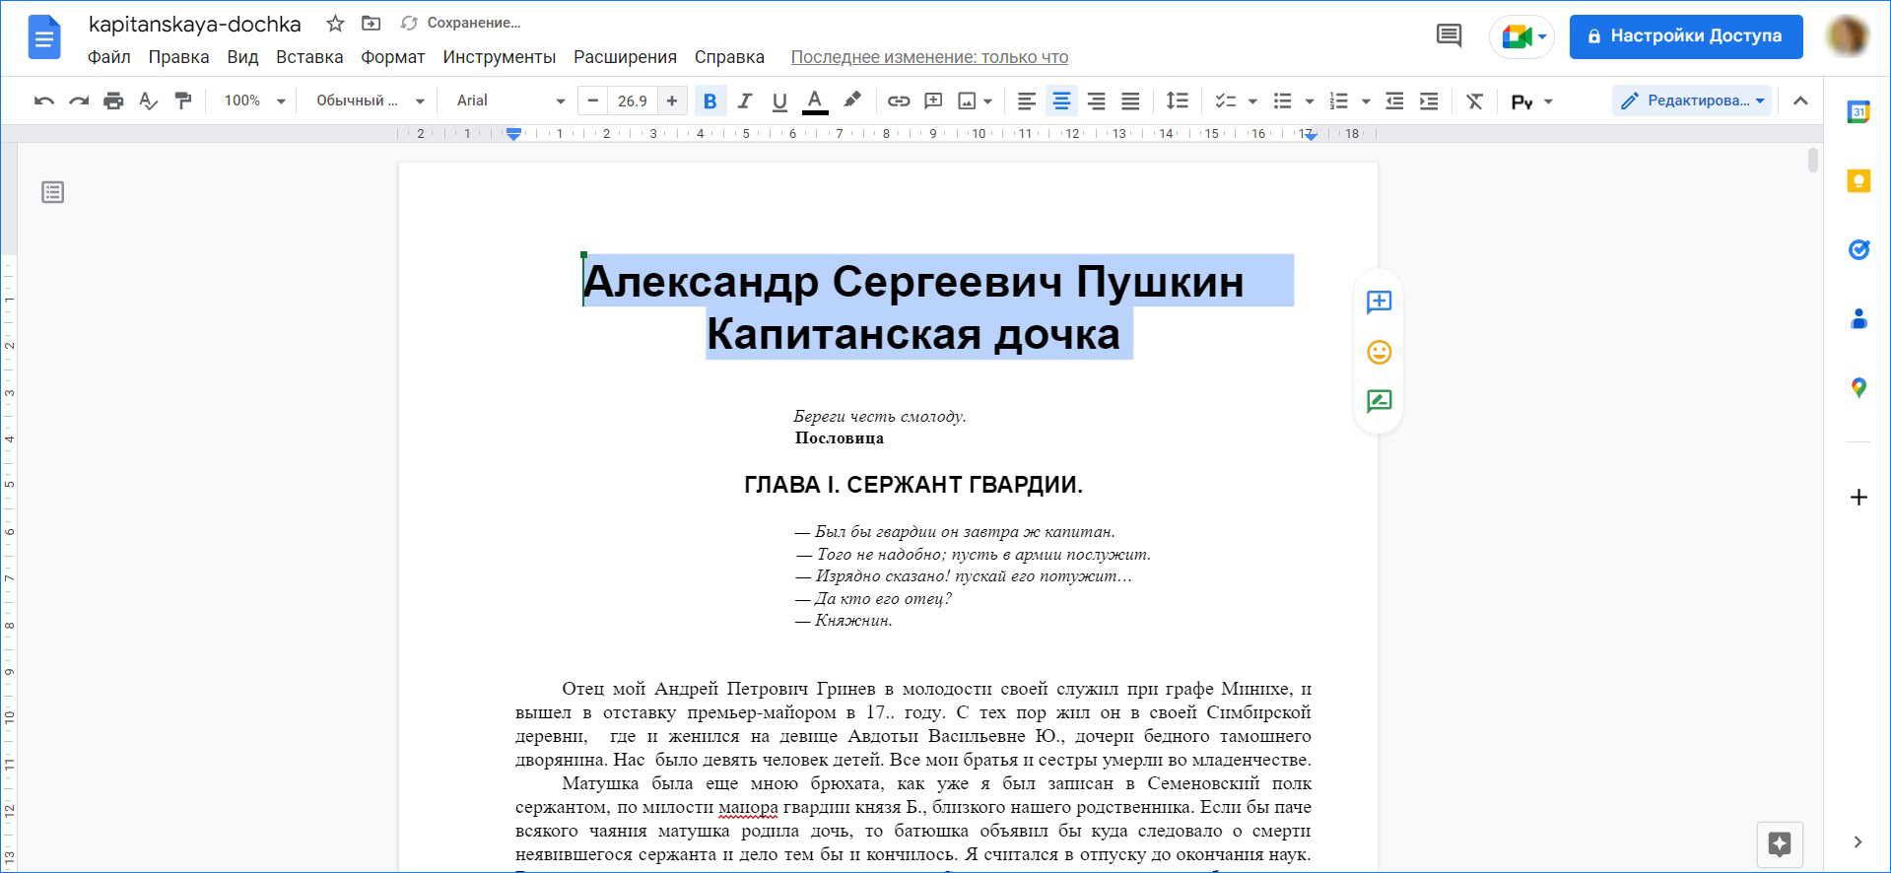This screenshot has width=1891, height=873.
Task: Increase the paragraph indent
Action: click(1429, 101)
